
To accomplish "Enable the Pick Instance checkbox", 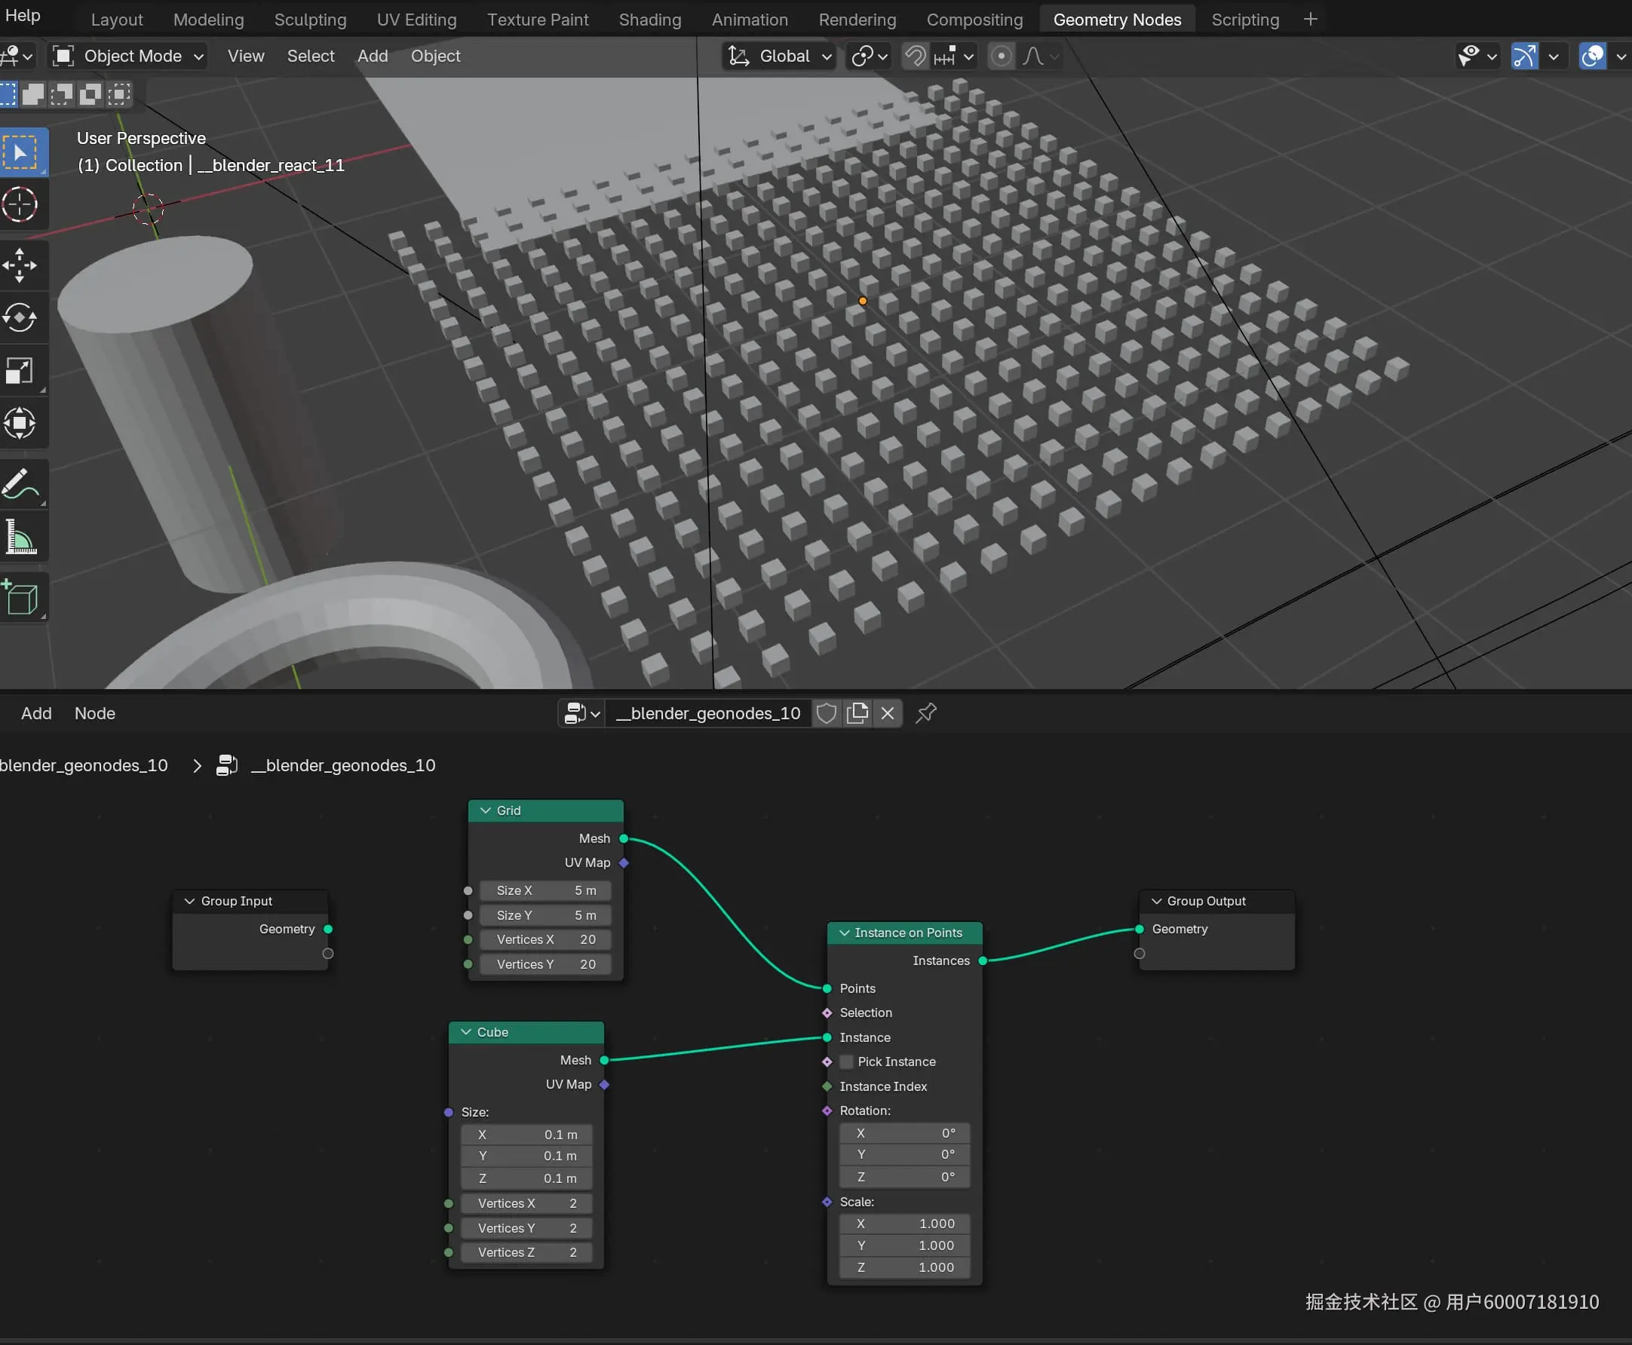I will coord(847,1062).
